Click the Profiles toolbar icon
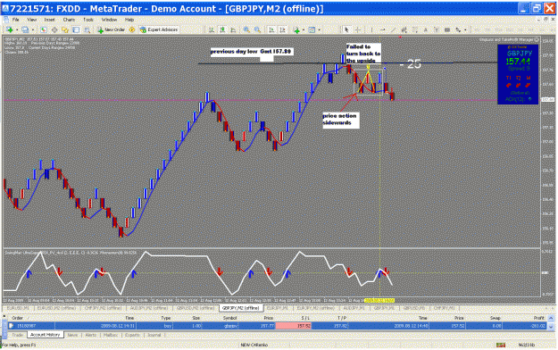 click(x=25, y=29)
